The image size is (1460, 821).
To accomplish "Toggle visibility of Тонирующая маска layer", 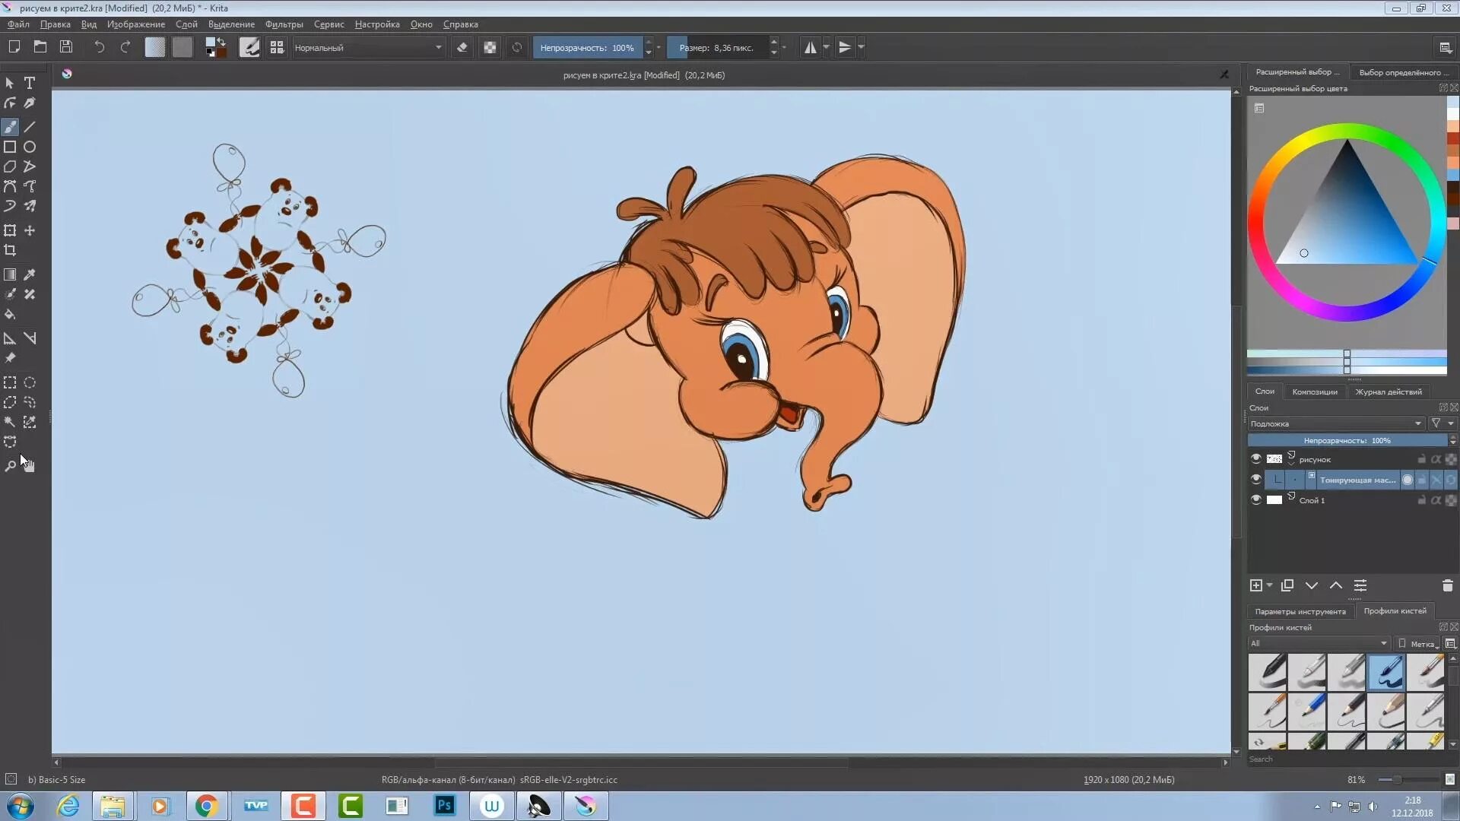I will 1255,480.
